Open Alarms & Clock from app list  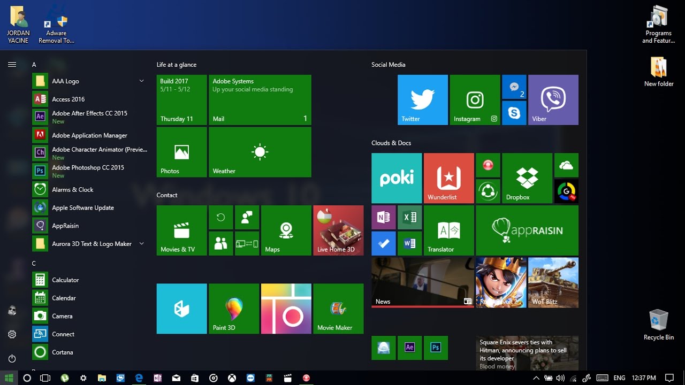(89, 189)
